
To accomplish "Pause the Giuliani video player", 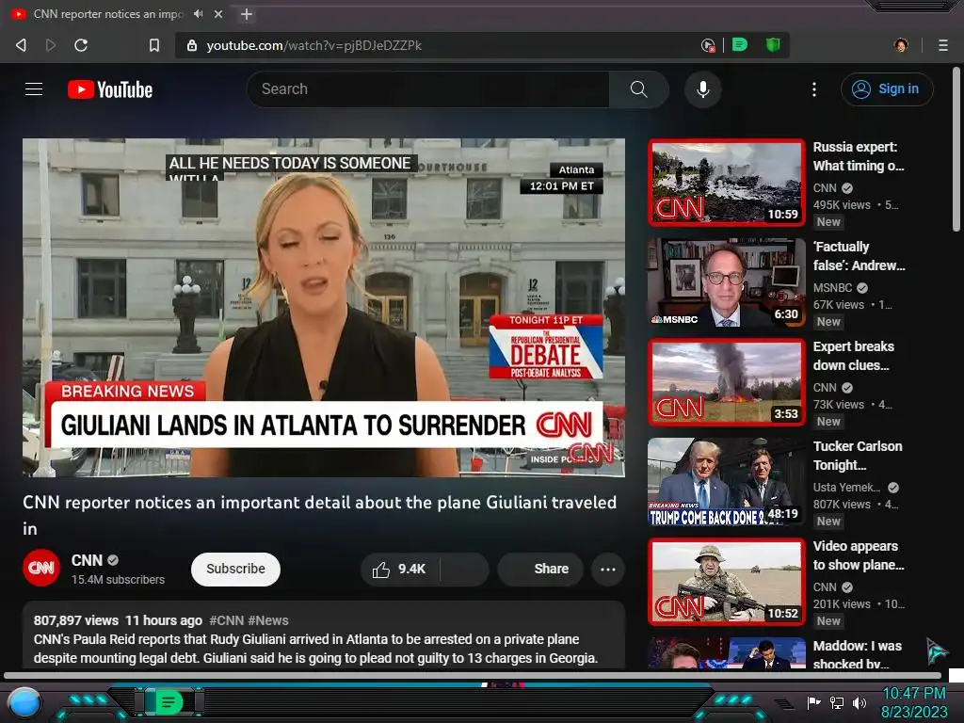I will coord(324,308).
